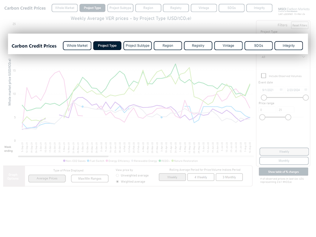Select Weighted average radio button

(x=117, y=182)
